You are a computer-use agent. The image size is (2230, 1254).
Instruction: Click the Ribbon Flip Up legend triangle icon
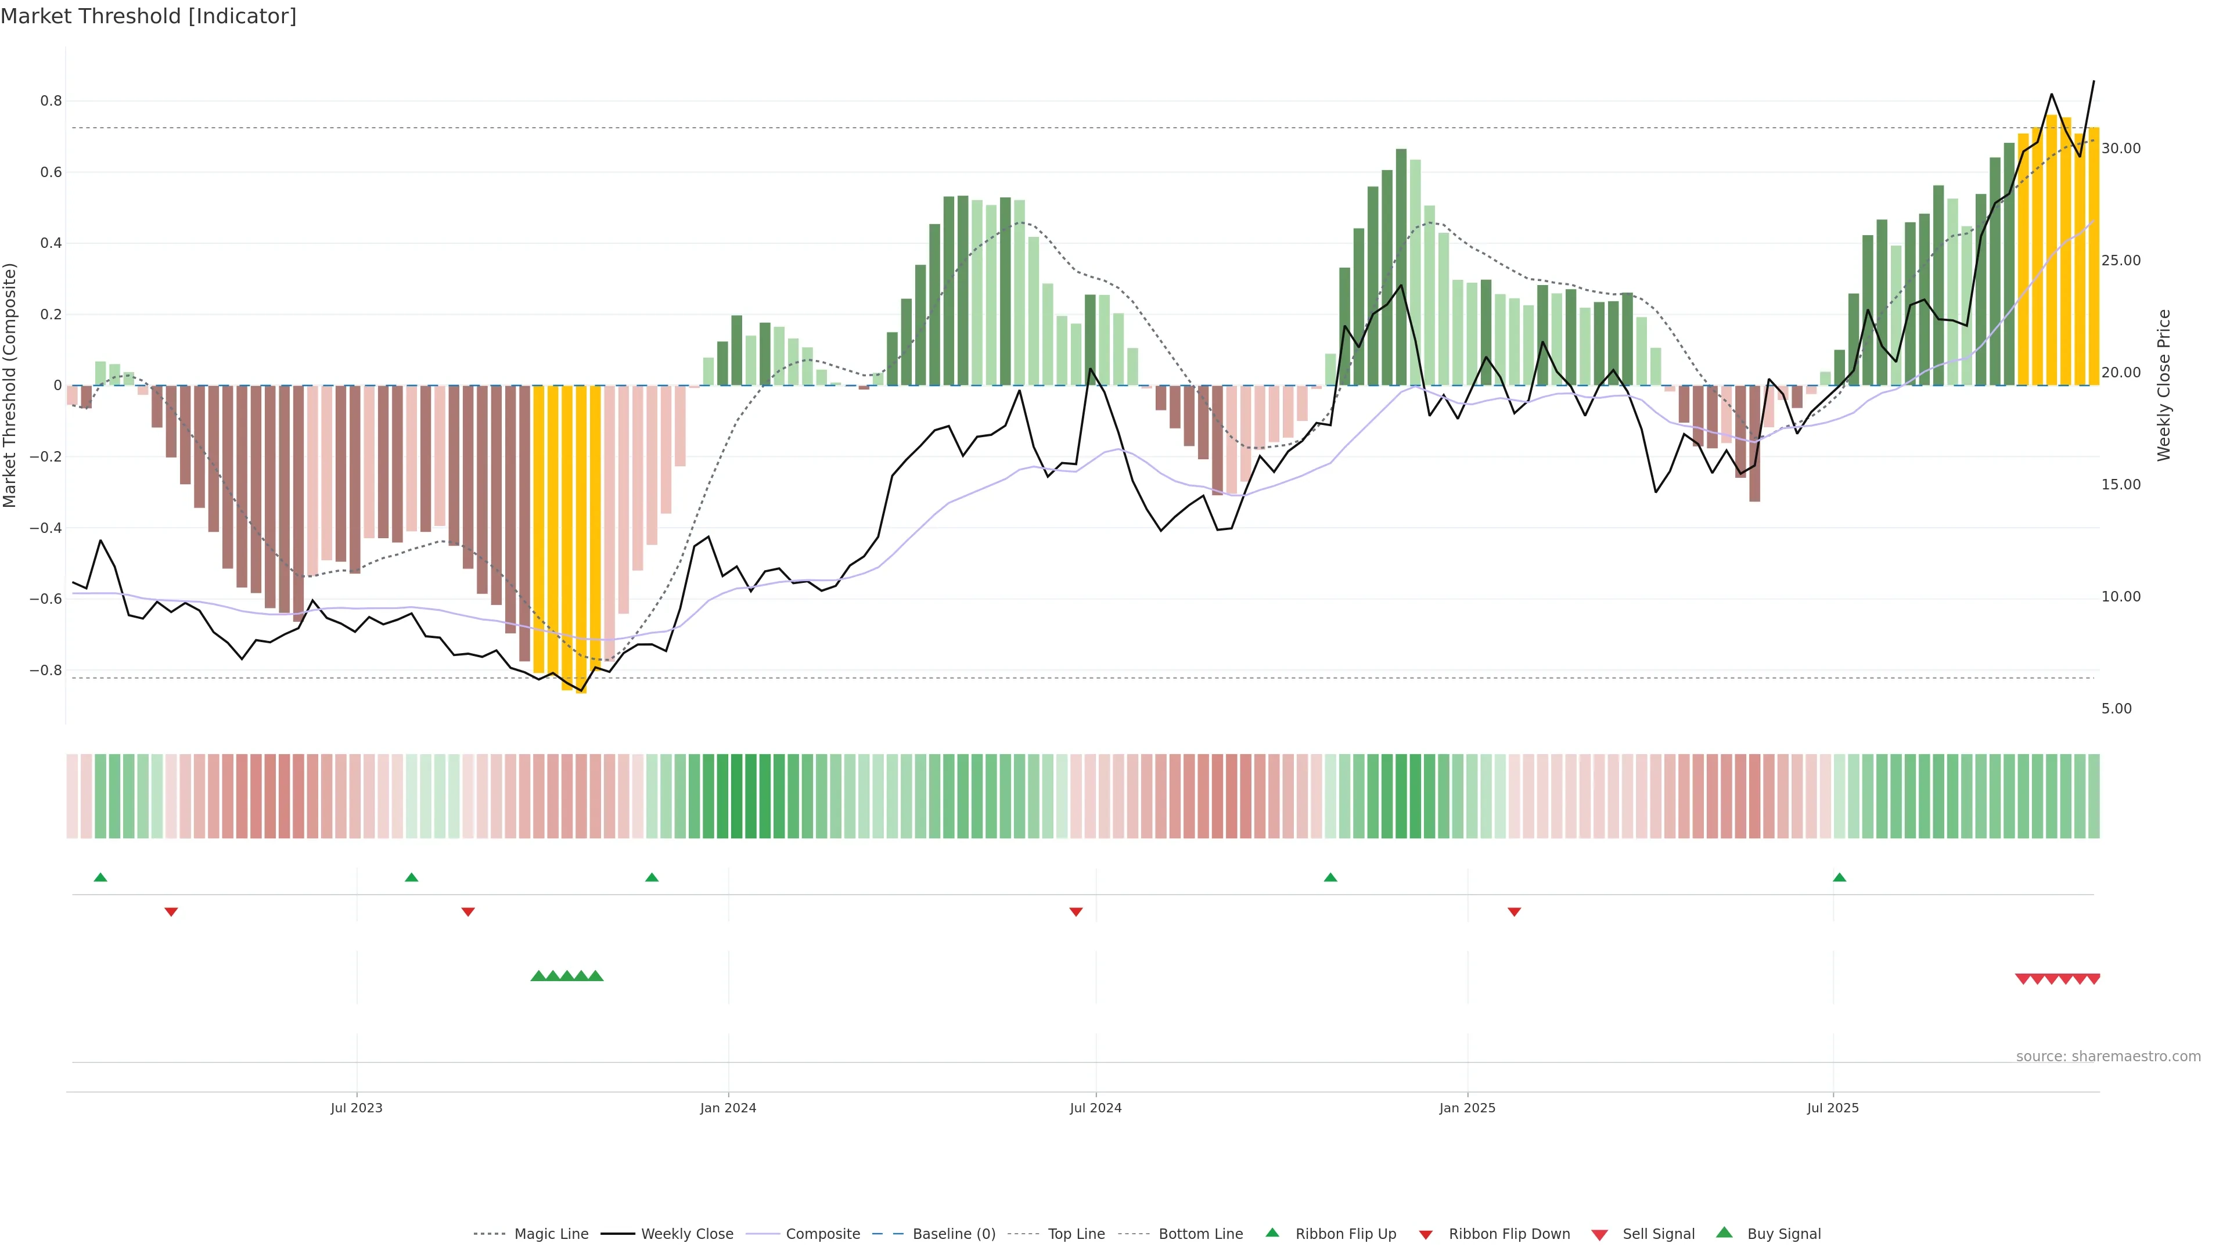[x=1272, y=1233]
